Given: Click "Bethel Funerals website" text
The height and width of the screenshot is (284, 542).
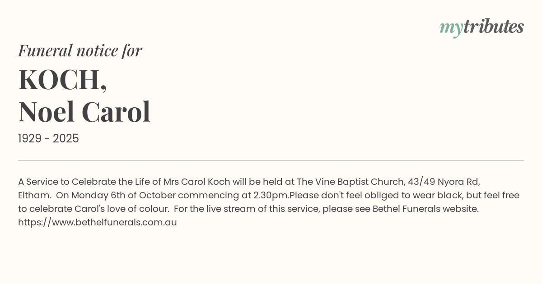Looking at the screenshot, I should (425, 209).
